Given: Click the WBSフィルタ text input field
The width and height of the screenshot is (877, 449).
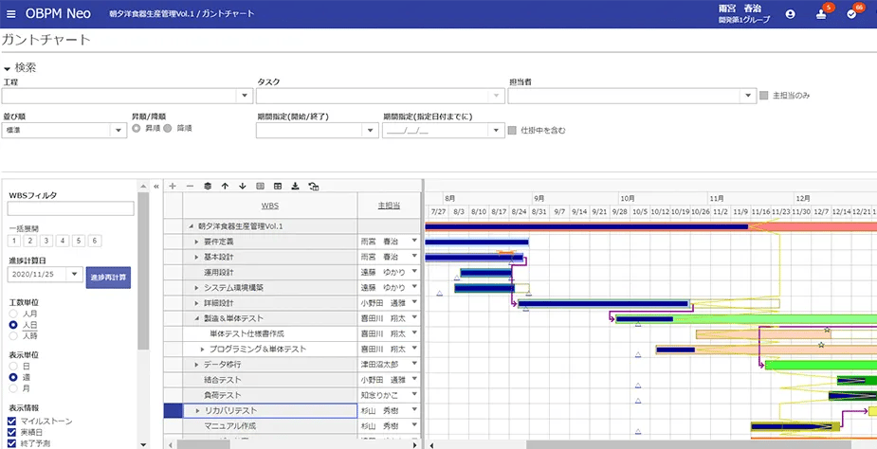Looking at the screenshot, I should tap(70, 209).
